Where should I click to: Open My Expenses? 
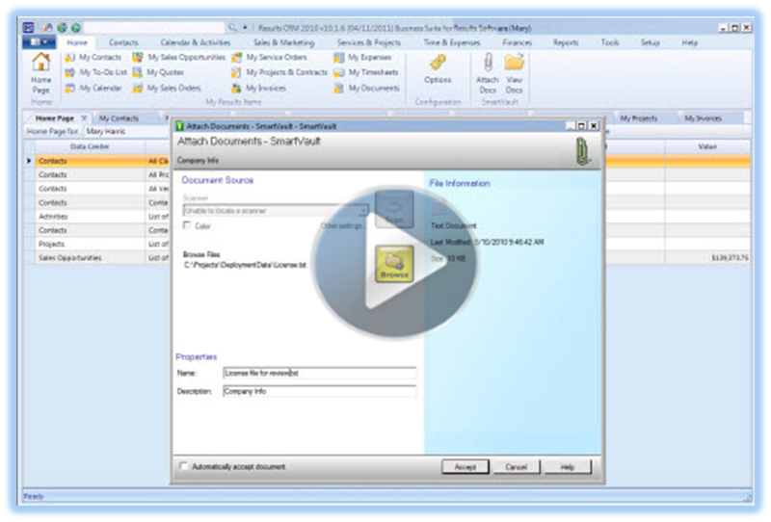point(363,58)
